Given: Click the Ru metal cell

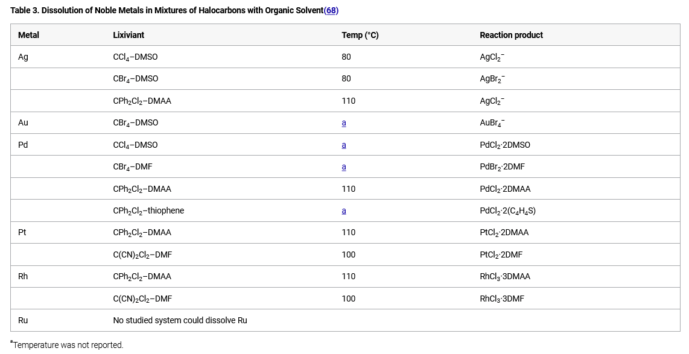Looking at the screenshot, I should pyautogui.click(x=23, y=320).
